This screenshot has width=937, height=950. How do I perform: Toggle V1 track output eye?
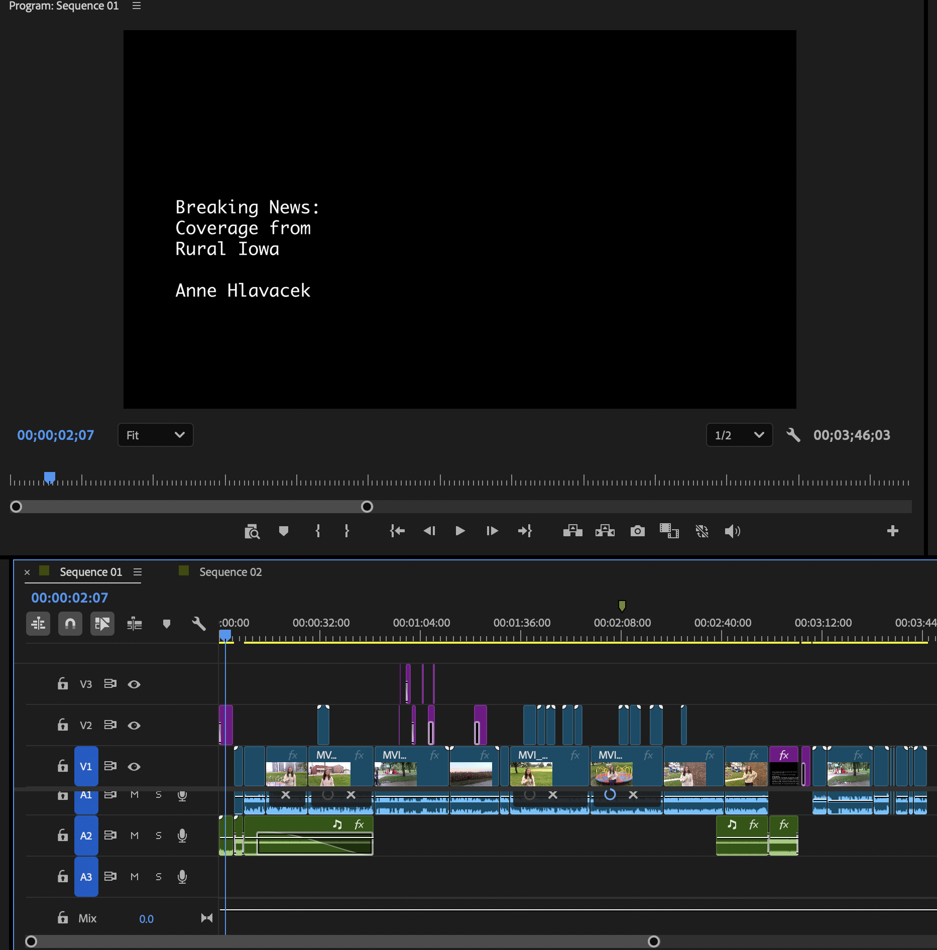click(134, 766)
